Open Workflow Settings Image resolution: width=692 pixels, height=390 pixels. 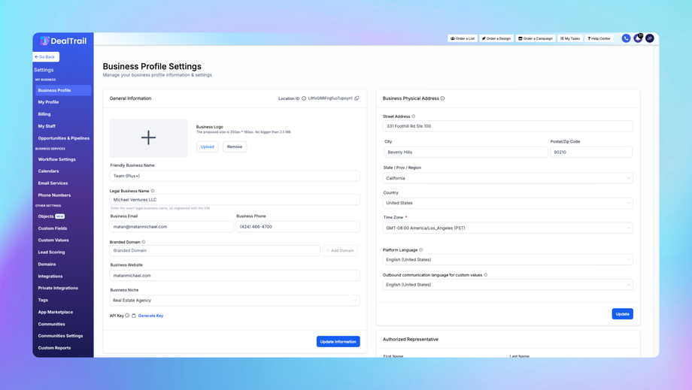56,159
